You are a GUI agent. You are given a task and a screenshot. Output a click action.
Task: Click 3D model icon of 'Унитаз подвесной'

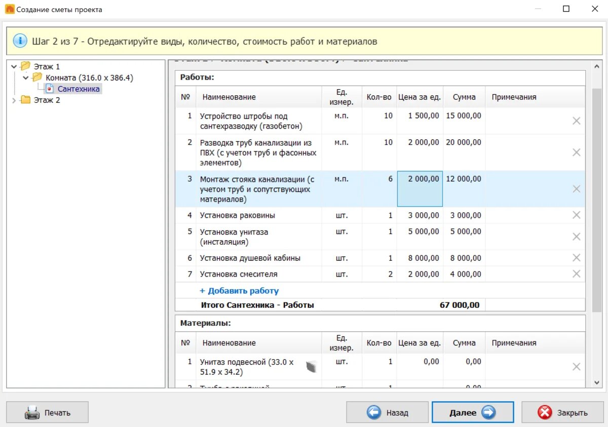[x=311, y=367]
